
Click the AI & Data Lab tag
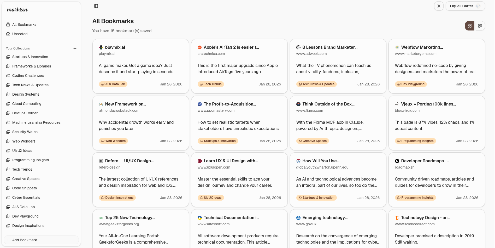(113, 84)
